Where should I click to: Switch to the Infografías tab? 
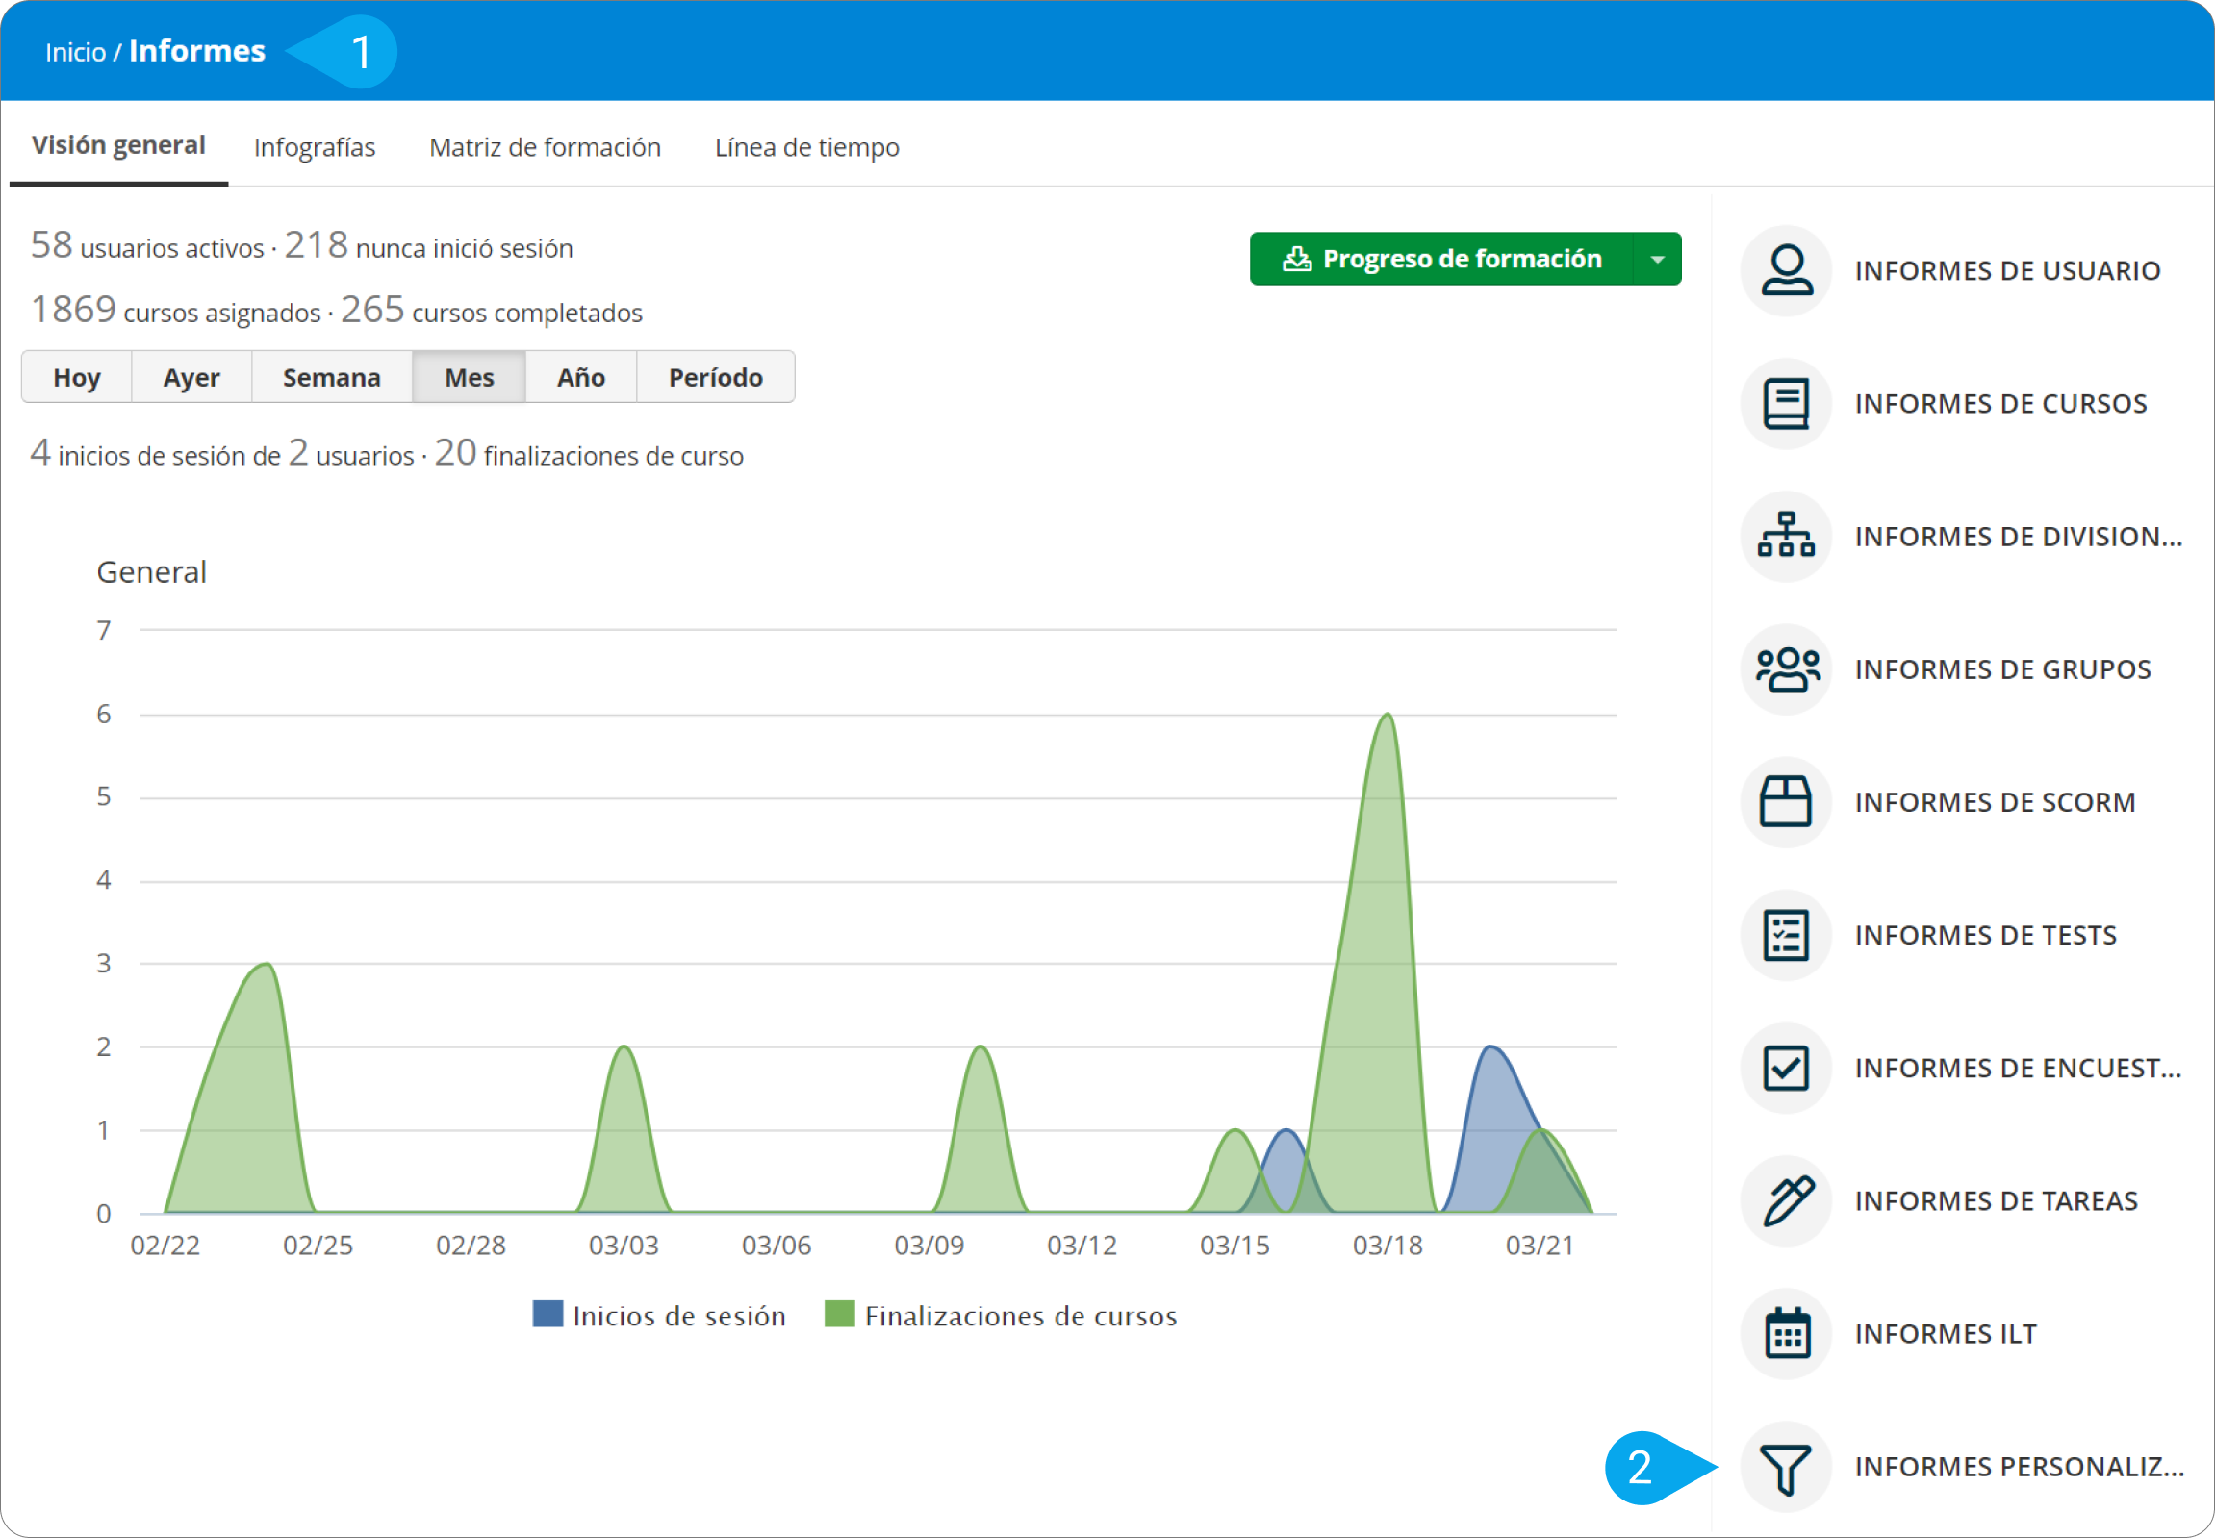(x=315, y=147)
